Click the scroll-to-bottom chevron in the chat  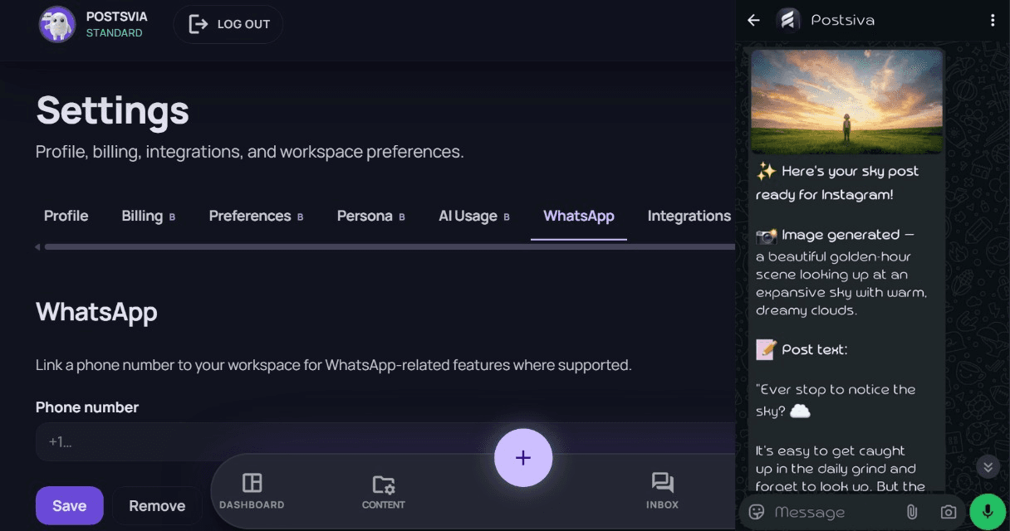pyautogui.click(x=988, y=467)
